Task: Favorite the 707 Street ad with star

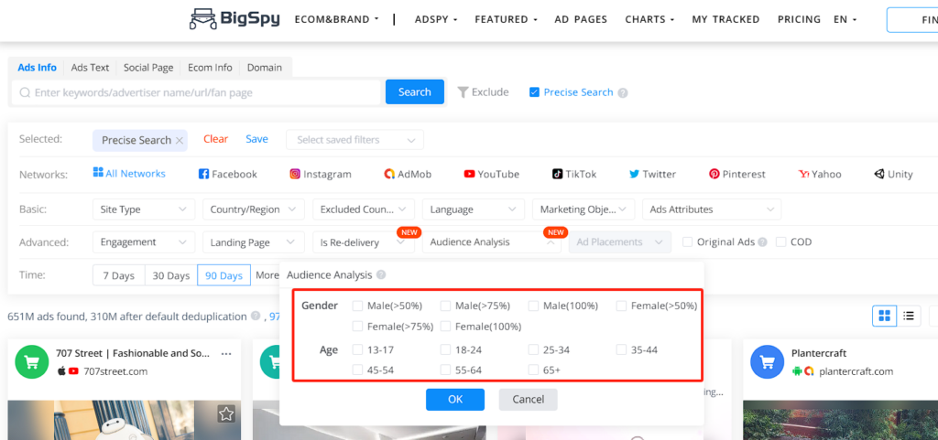Action: (x=225, y=413)
